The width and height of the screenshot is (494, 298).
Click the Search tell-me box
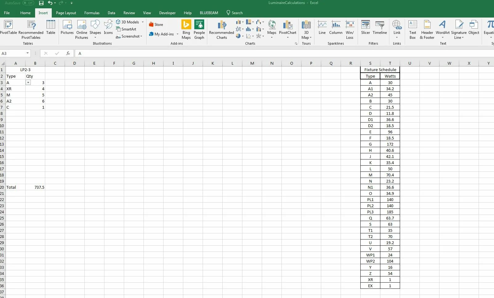click(x=235, y=13)
